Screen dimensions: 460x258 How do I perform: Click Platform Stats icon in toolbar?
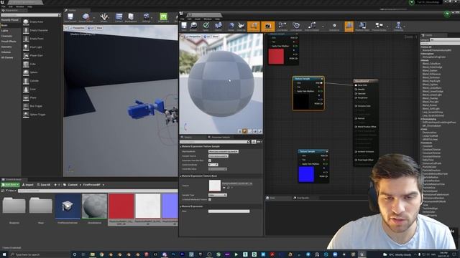(362, 27)
